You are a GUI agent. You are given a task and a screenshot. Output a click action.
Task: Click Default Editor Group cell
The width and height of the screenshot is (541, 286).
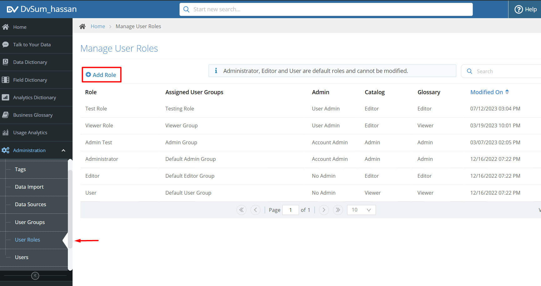point(190,176)
